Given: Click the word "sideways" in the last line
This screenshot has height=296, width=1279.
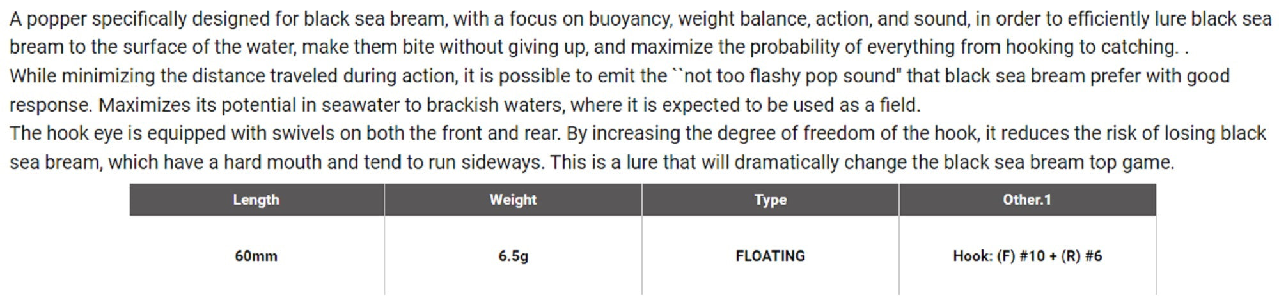Looking at the screenshot, I should 500,162.
